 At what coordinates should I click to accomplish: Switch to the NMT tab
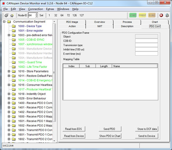click(100, 26)
